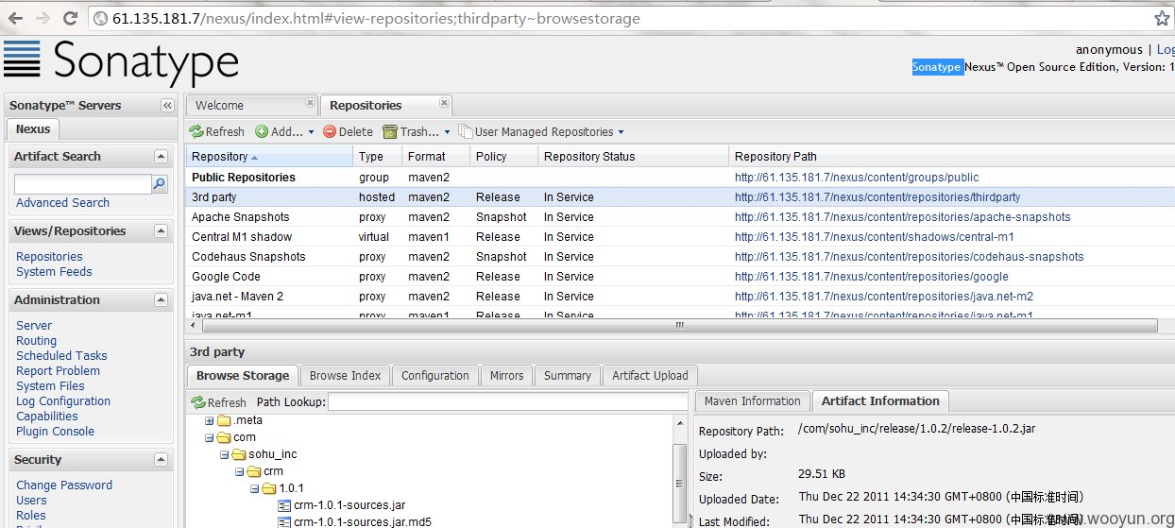Open Routing link

(36, 341)
